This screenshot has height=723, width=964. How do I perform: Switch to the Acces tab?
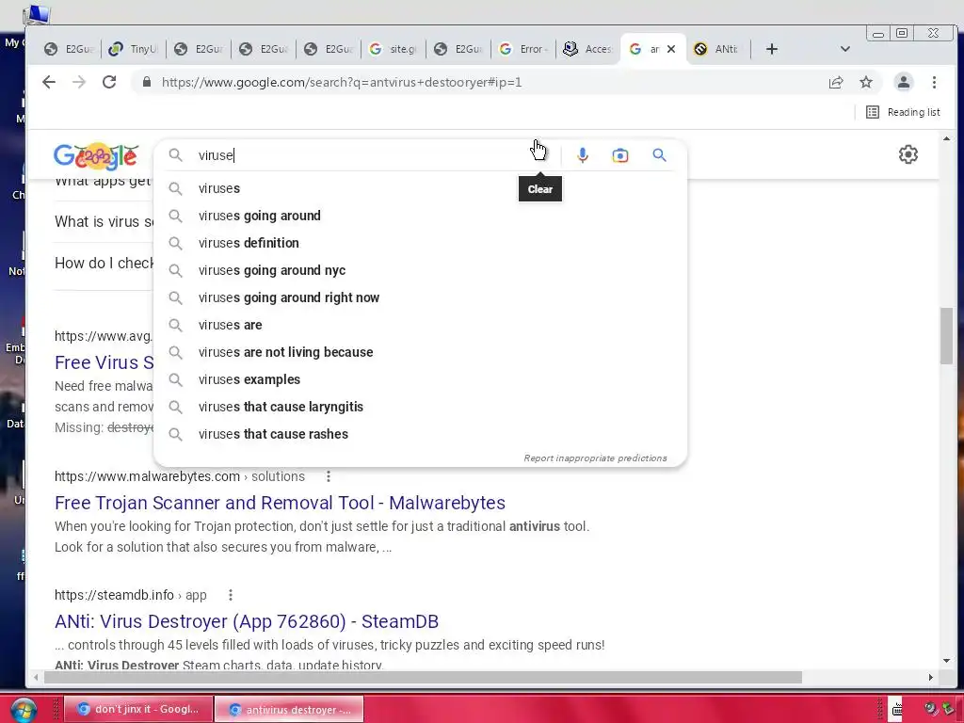[x=587, y=49]
